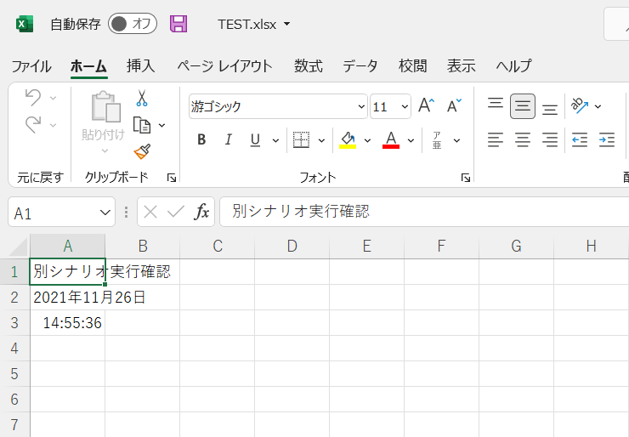Select the Cut scissors icon
629x437 pixels.
(x=142, y=99)
